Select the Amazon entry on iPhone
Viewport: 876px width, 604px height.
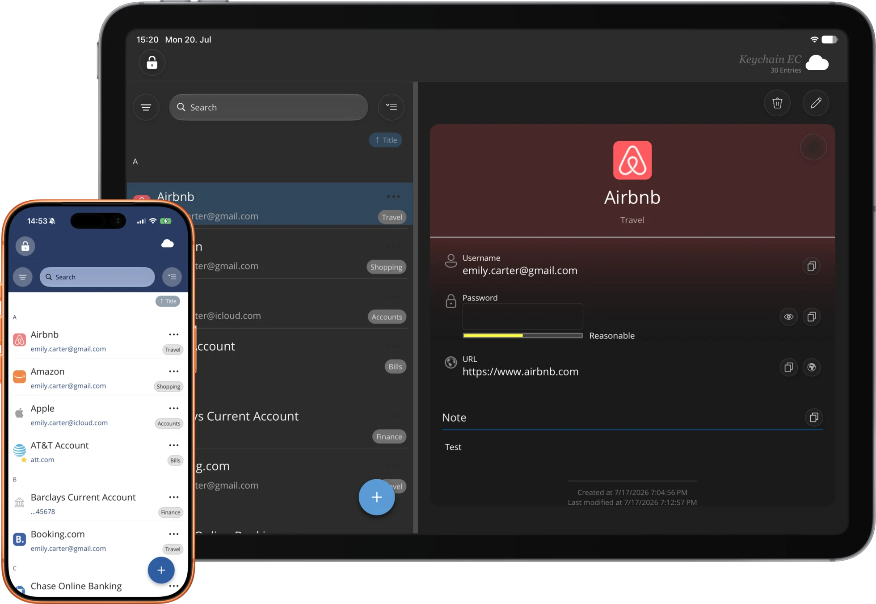(x=98, y=378)
